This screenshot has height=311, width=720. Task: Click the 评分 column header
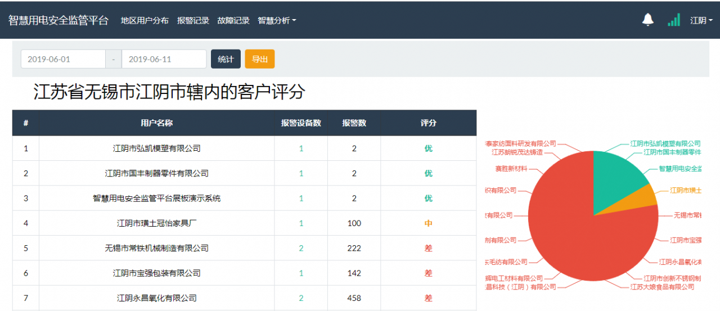[428, 123]
